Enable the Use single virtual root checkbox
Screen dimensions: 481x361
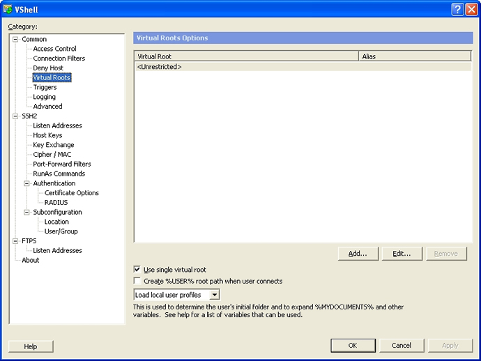[x=137, y=270]
